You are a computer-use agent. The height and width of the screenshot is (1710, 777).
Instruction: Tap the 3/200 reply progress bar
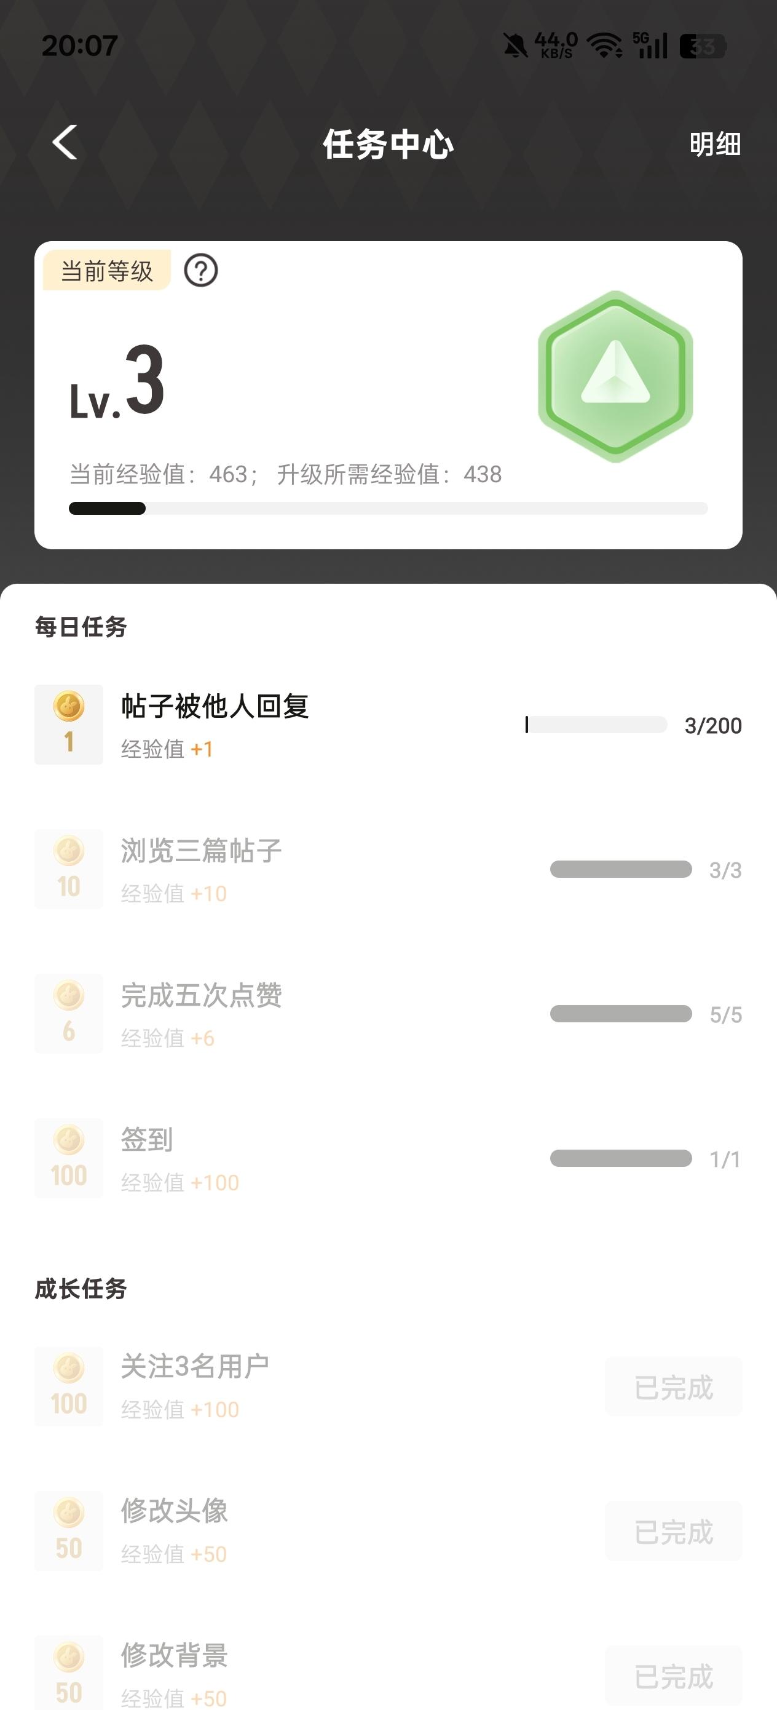596,725
